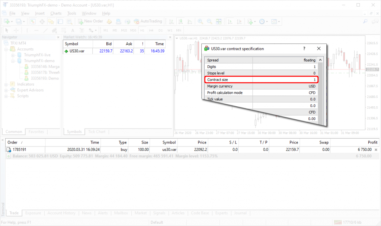The width and height of the screenshot is (381, 226).
Task: Open the File menu
Action: (x=12, y=13)
